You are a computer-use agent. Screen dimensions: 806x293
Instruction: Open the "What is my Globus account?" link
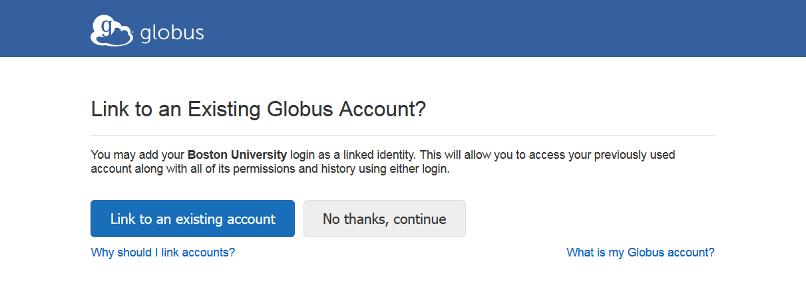640,252
